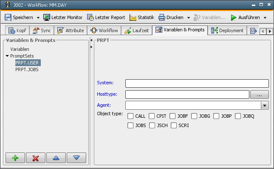Minimize the Workflow MM.DAY window

point(254,5)
